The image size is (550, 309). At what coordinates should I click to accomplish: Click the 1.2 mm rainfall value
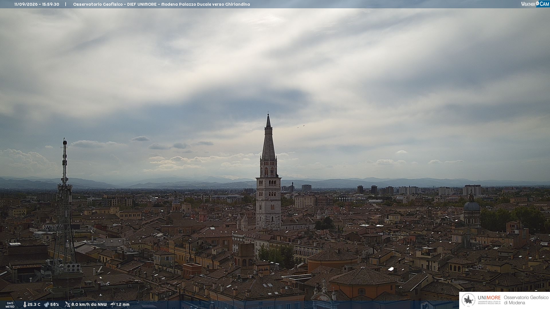pos(123,305)
